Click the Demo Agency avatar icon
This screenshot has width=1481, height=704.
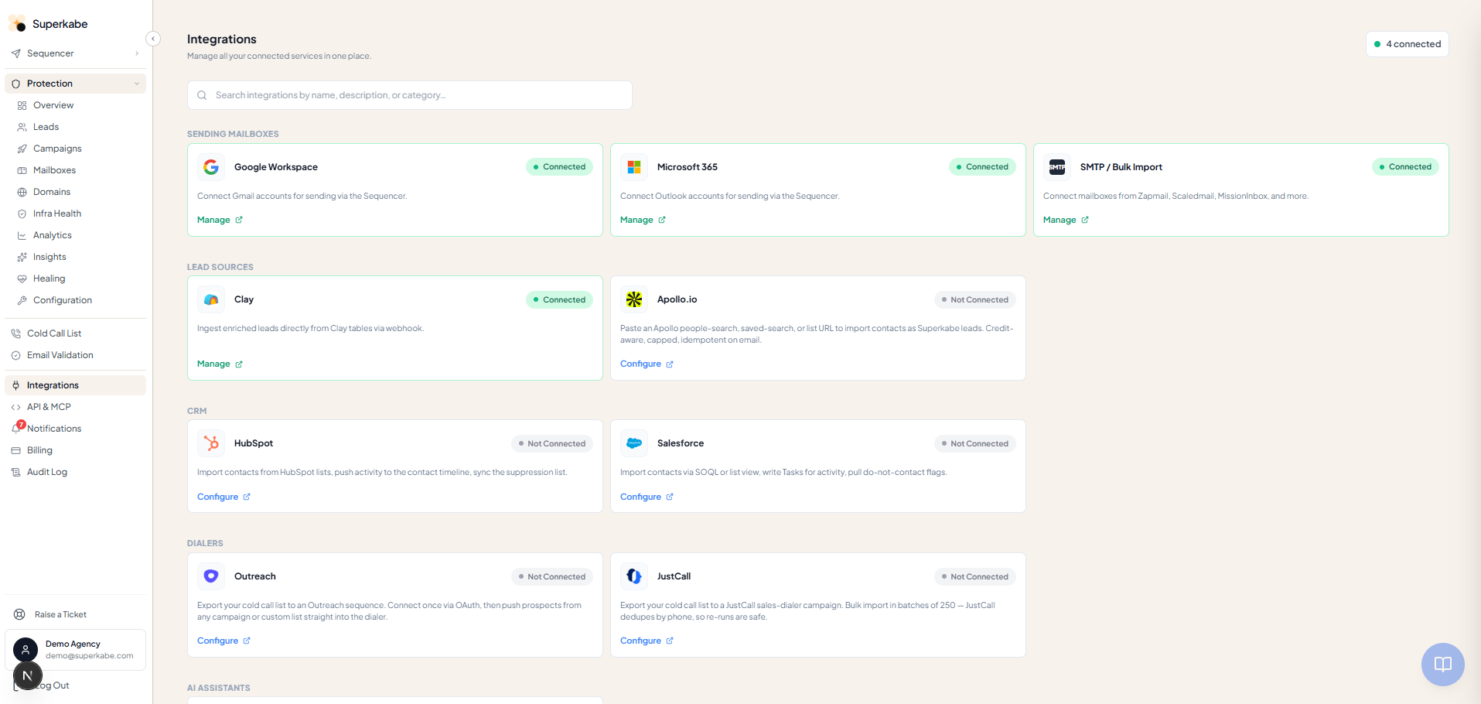tap(26, 650)
